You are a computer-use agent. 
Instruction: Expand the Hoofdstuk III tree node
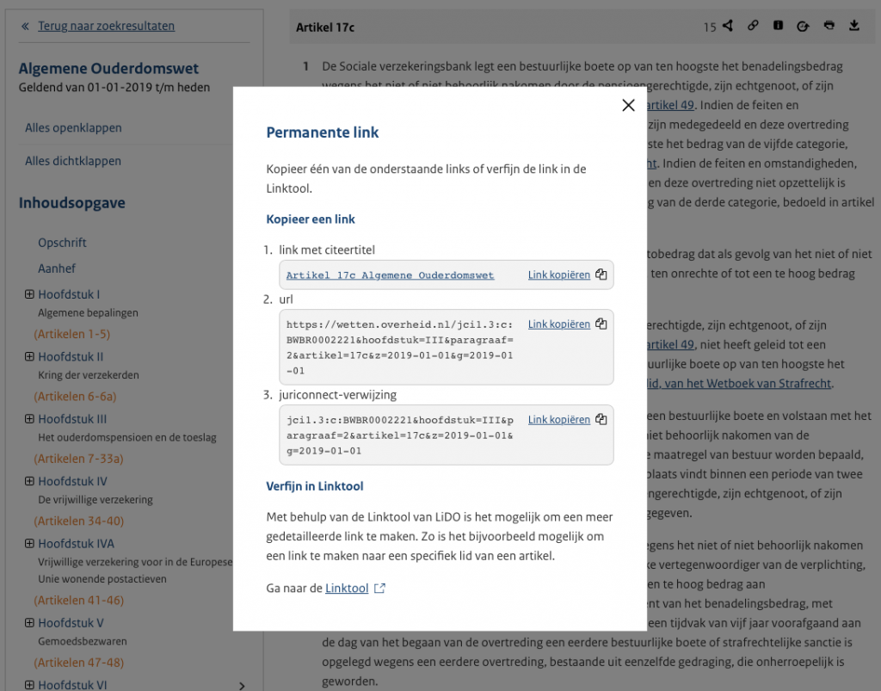pyautogui.click(x=29, y=419)
